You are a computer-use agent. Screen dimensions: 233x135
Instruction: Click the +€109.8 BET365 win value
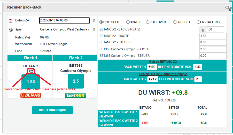click(x=175, y=123)
